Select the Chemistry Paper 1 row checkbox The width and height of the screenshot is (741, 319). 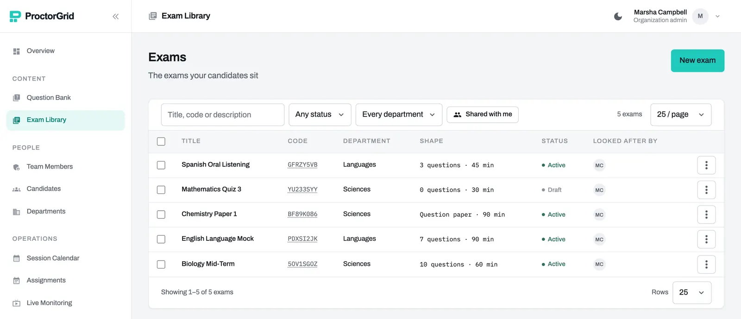click(161, 215)
